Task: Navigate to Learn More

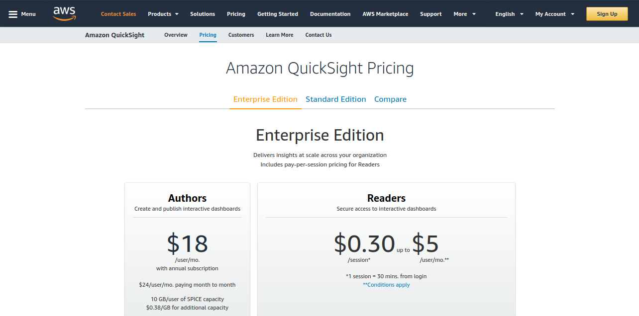Action: (x=279, y=35)
